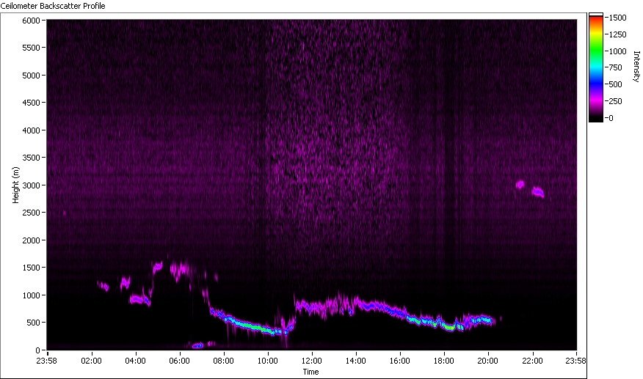Viewport: 643px width, 379px height.
Task: Select the 1500 height axis label
Action: click(x=31, y=268)
